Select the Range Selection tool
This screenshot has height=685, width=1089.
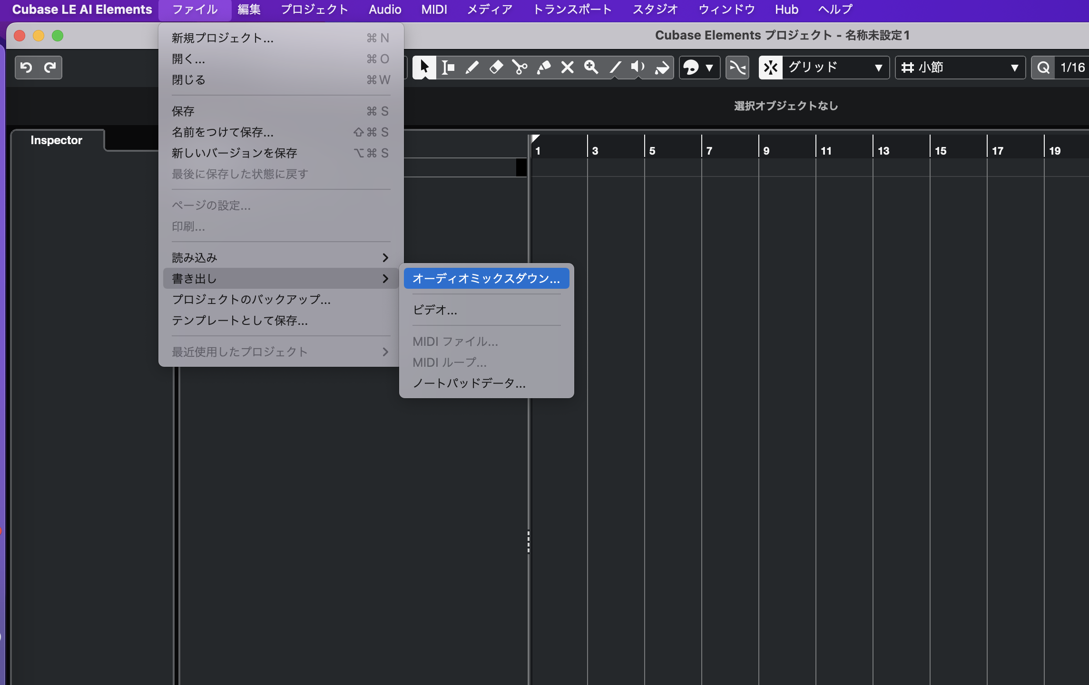[448, 68]
